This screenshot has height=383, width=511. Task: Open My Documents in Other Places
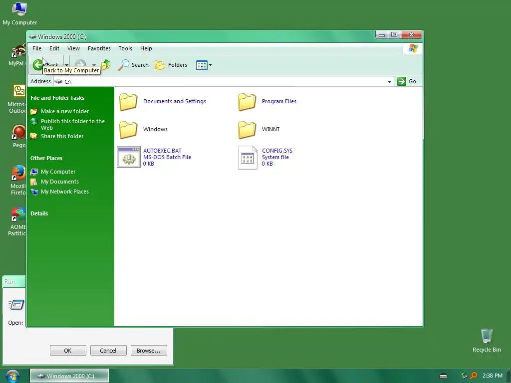(x=60, y=182)
